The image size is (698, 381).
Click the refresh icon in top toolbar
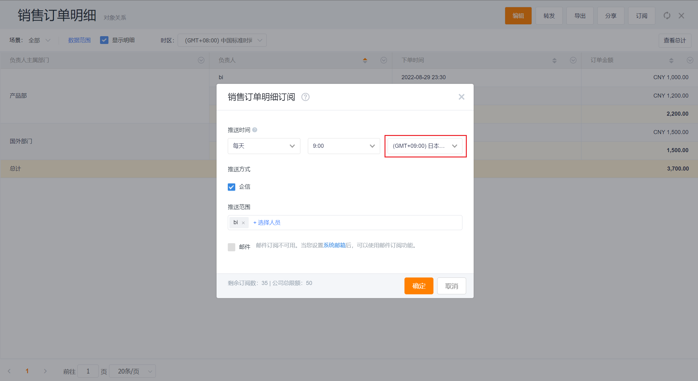667,16
